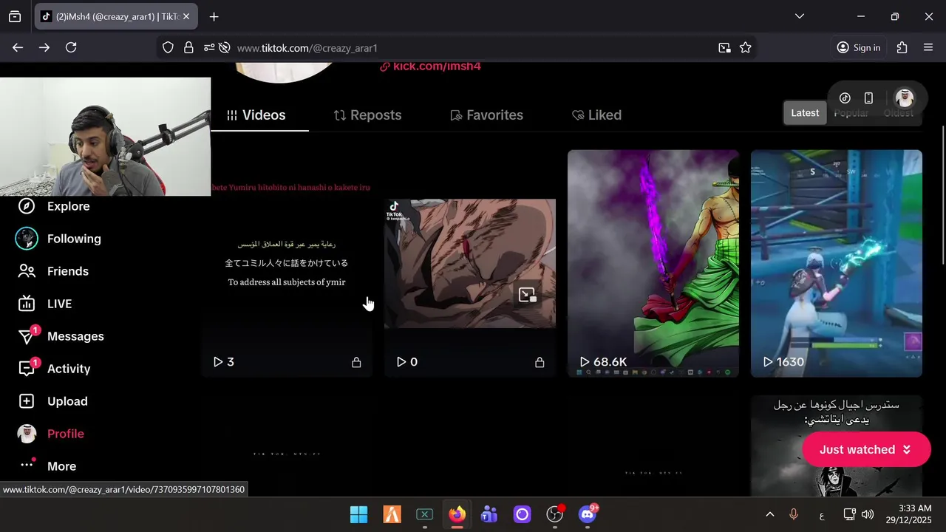Open the More options menu
The height and width of the screenshot is (532, 946).
[x=47, y=466]
